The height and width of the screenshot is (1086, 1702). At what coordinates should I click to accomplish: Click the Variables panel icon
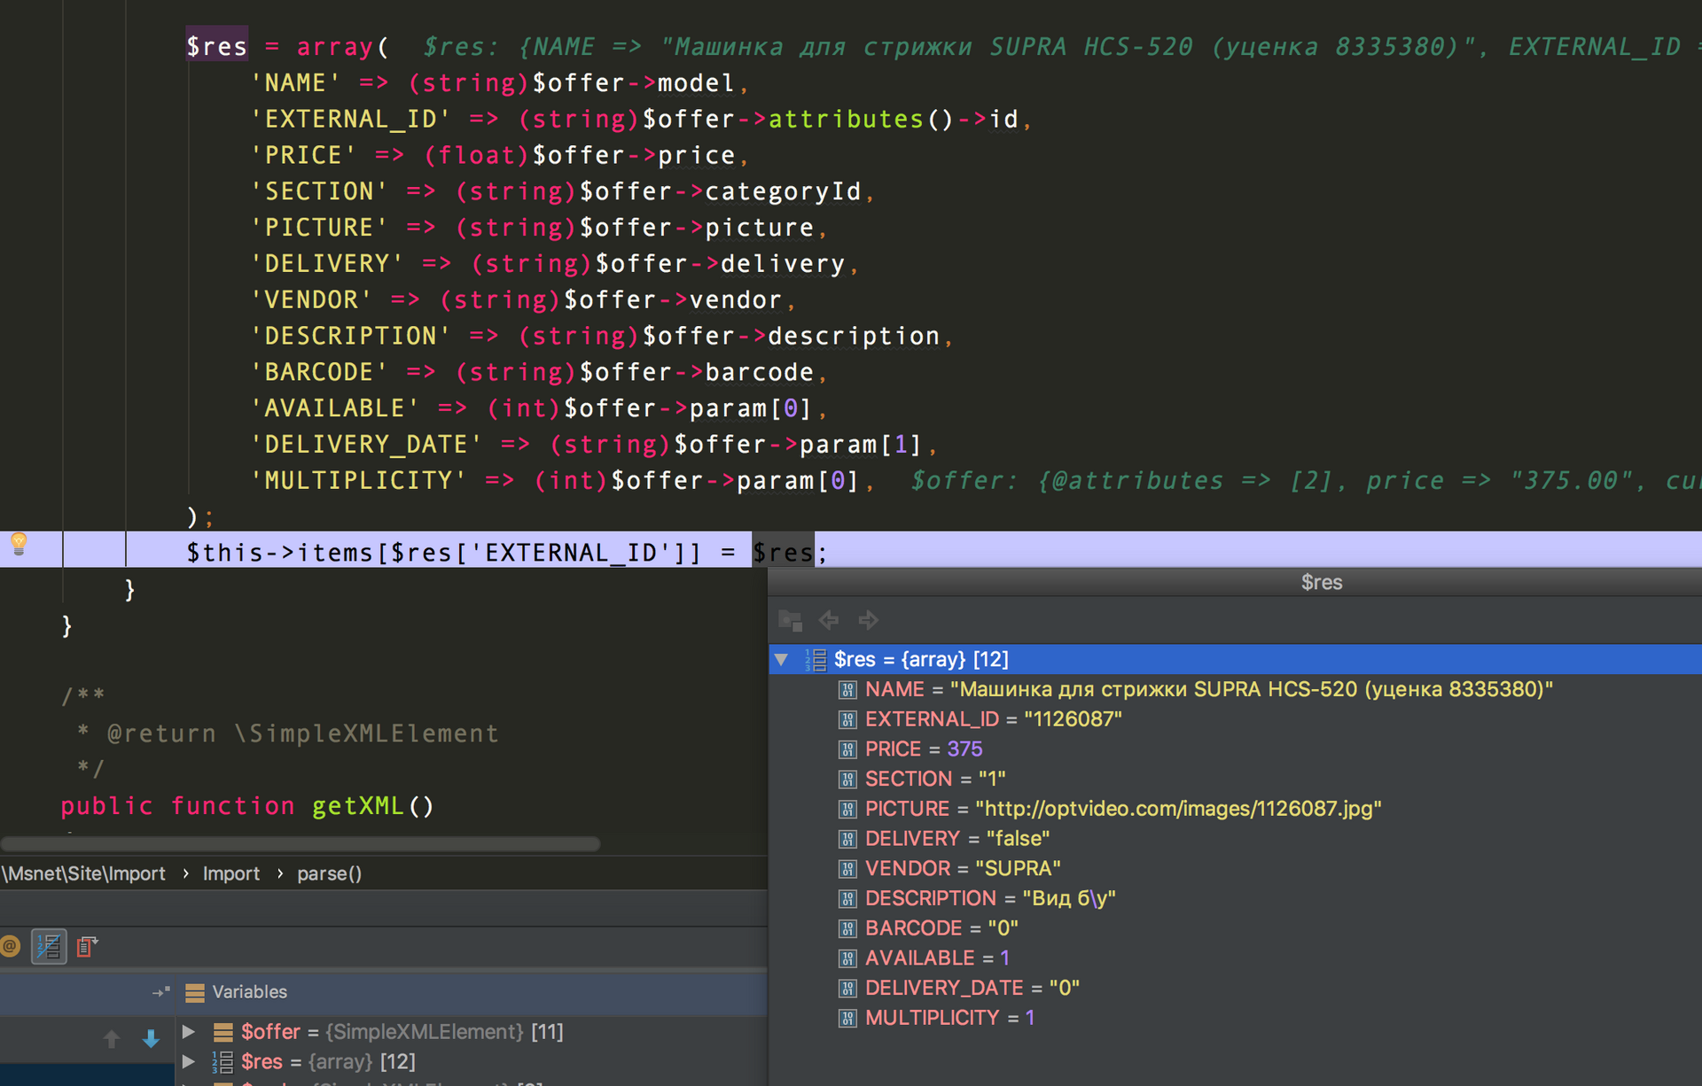click(x=195, y=992)
